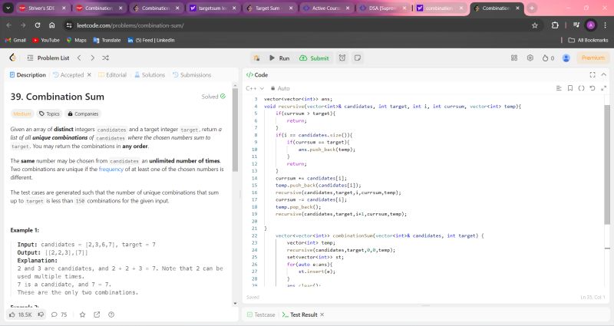The height and width of the screenshot is (326, 614).
Task: Bookmark the code in editor toolbar
Action: pos(569,88)
